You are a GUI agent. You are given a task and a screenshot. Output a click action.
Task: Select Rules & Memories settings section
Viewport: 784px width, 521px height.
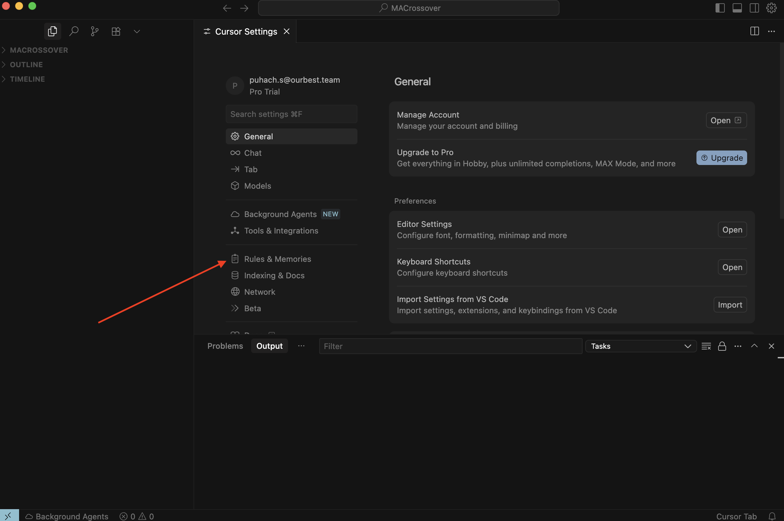277,259
